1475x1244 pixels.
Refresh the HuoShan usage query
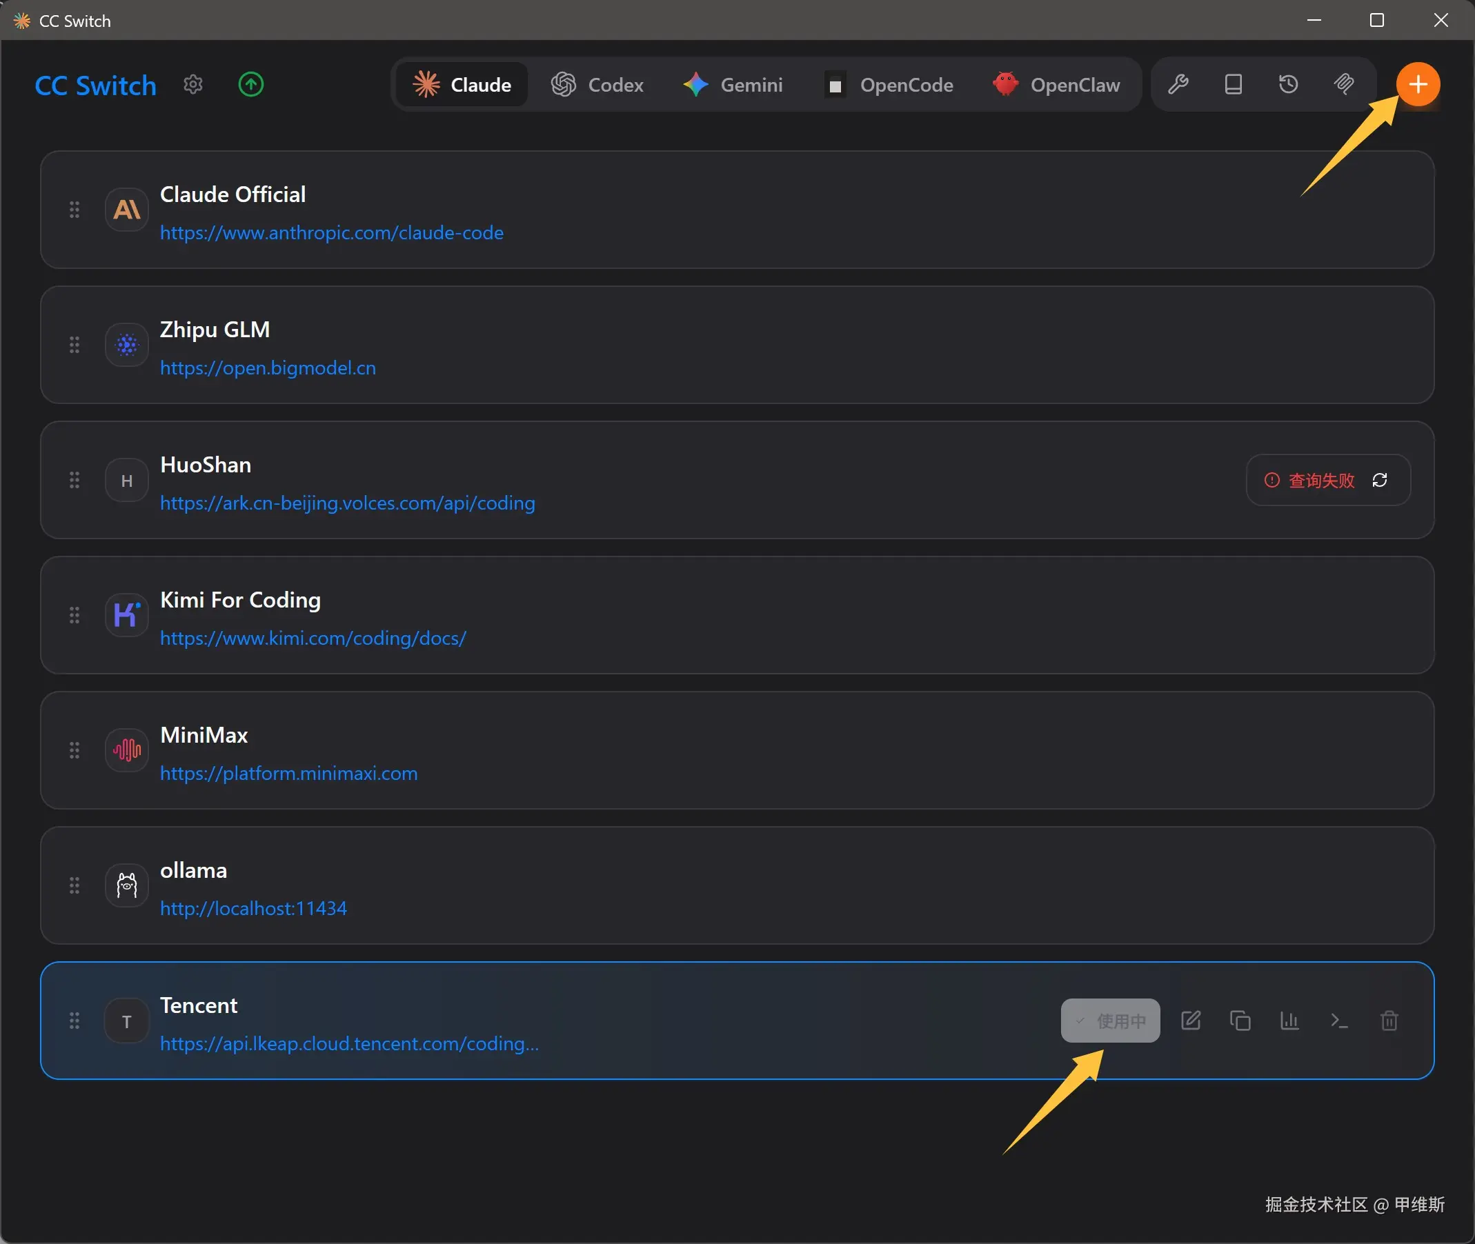(x=1380, y=480)
